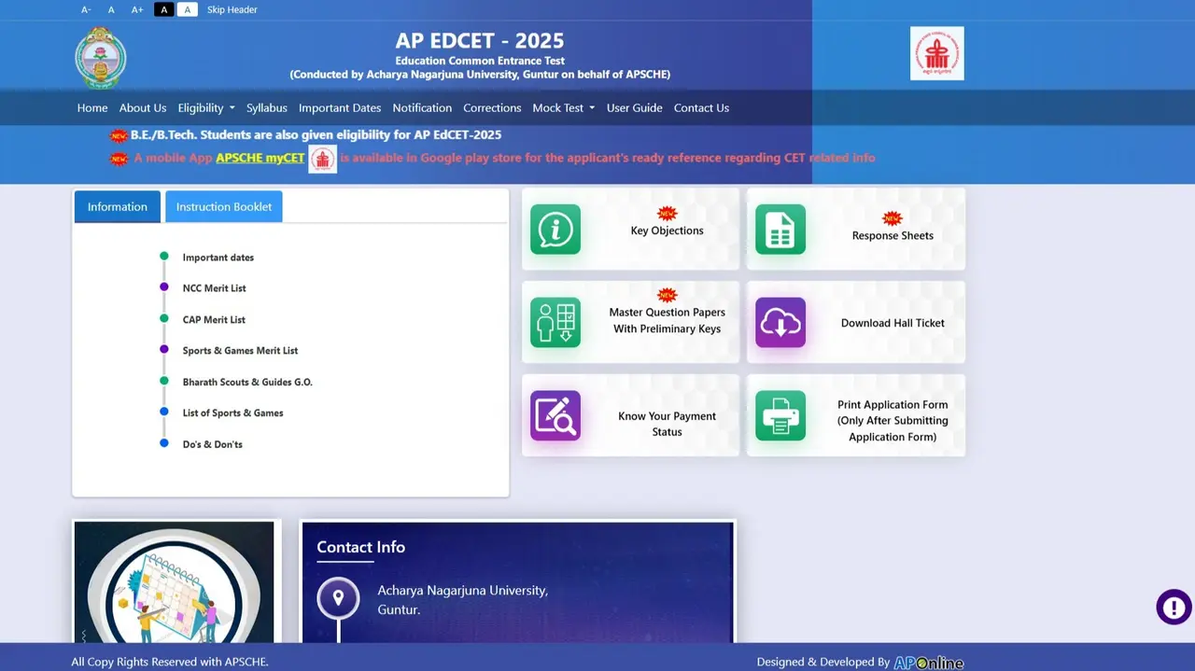
Task: Select the Know Your Payment Status icon
Action: [555, 415]
